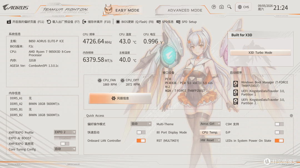Click the DDR5_A1 empty slot row
Screen dimensions: 300x168
coord(21,98)
